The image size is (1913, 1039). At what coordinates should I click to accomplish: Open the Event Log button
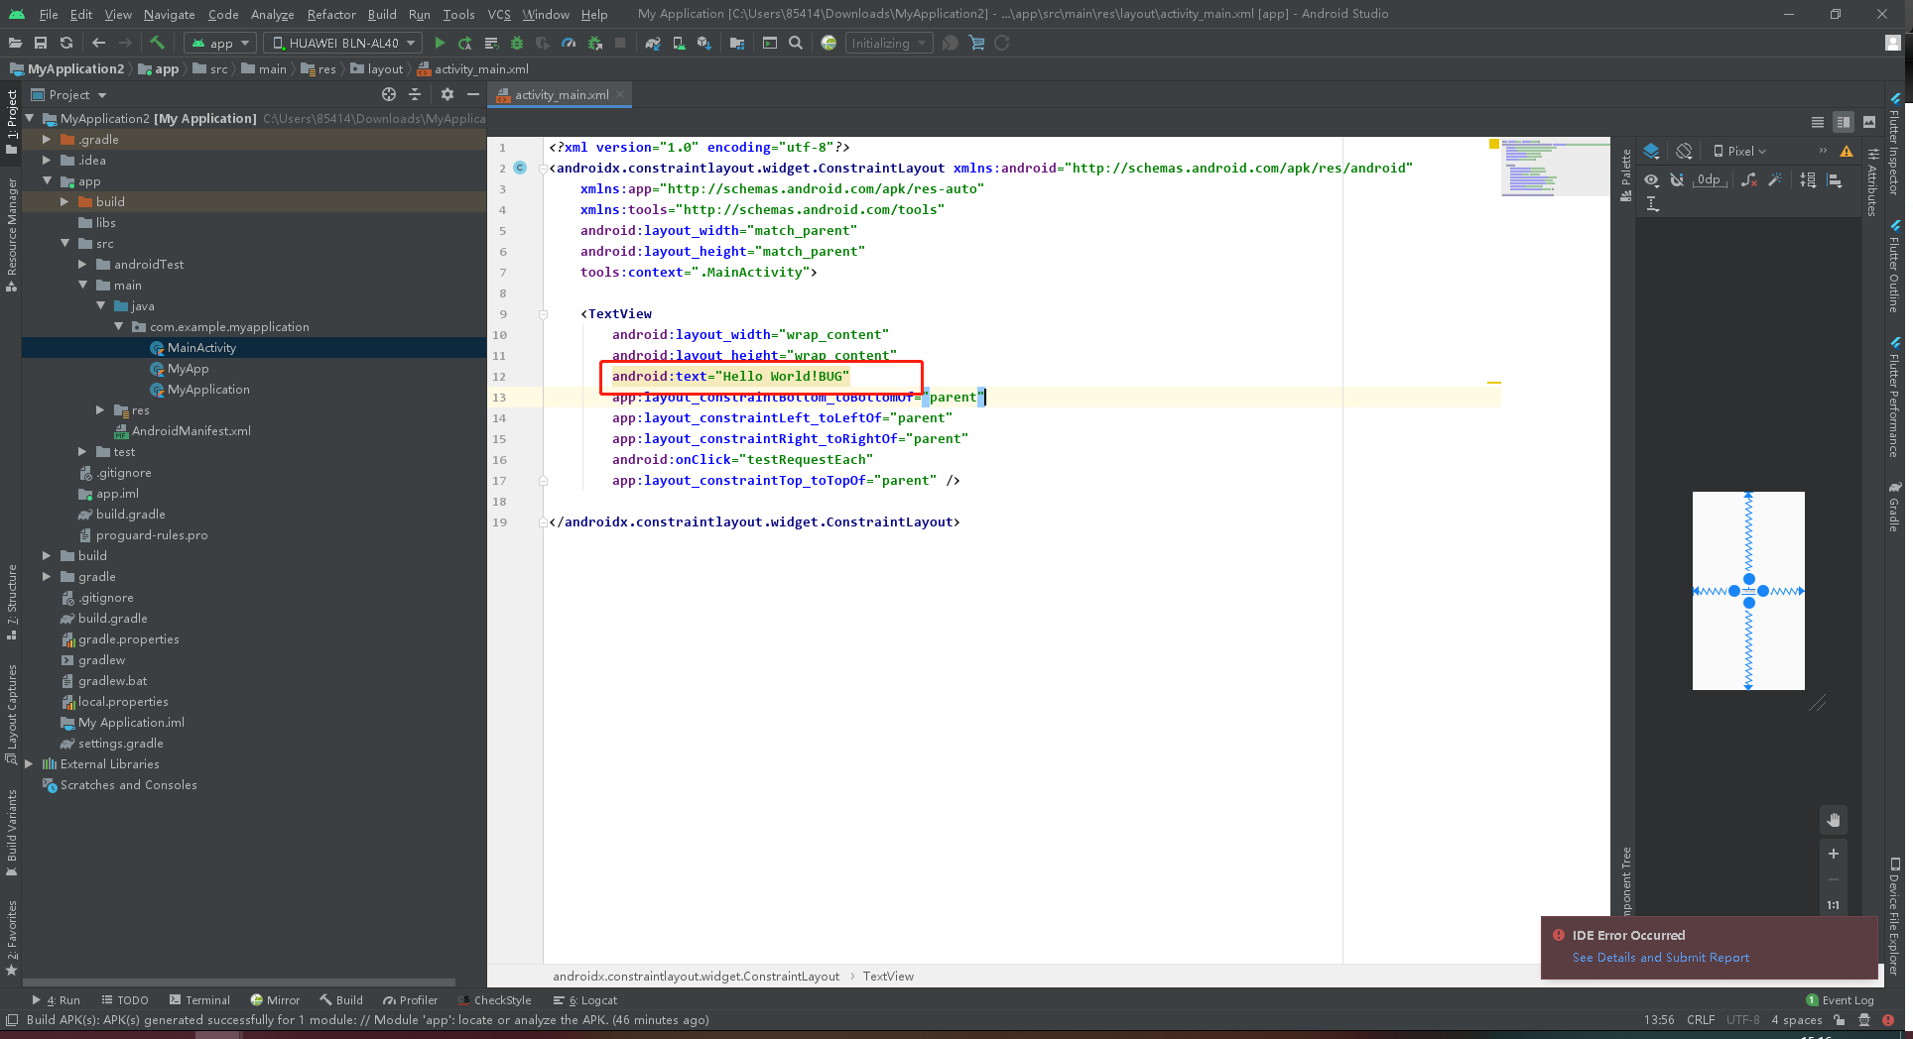tap(1840, 1000)
